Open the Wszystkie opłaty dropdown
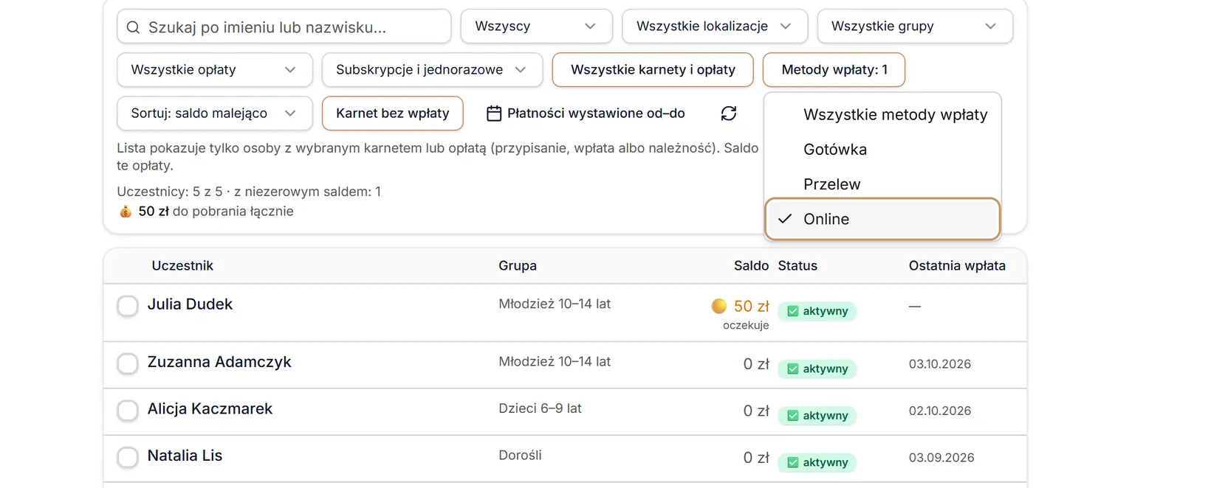This screenshot has height=488, width=1211. 215,70
